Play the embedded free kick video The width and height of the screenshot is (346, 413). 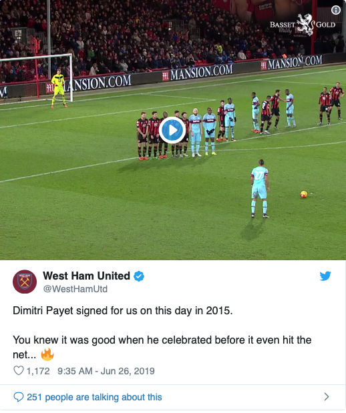pyautogui.click(x=172, y=130)
